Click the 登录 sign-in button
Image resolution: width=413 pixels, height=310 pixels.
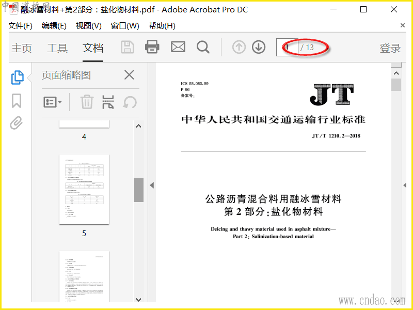pyautogui.click(x=390, y=48)
